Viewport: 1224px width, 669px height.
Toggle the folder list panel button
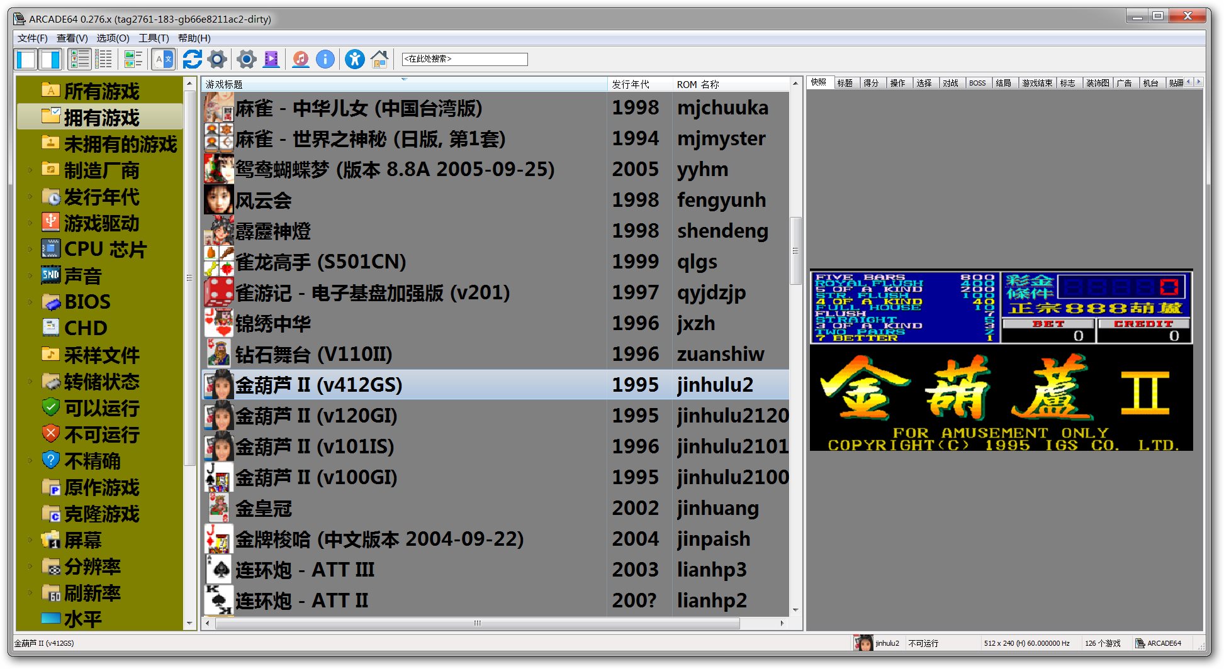(26, 60)
